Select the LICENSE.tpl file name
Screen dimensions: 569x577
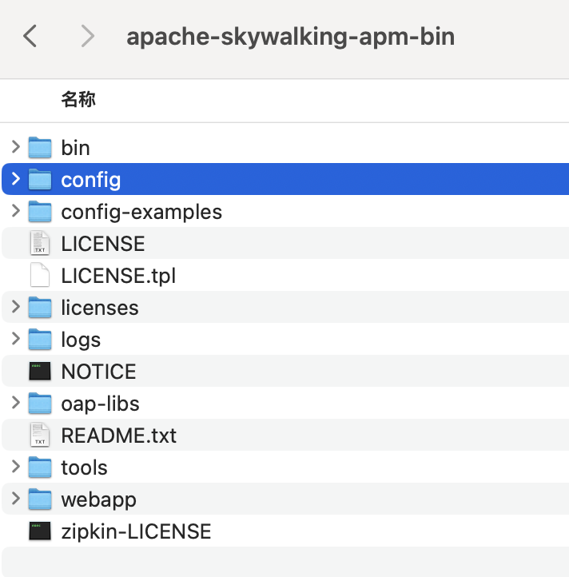point(118,276)
